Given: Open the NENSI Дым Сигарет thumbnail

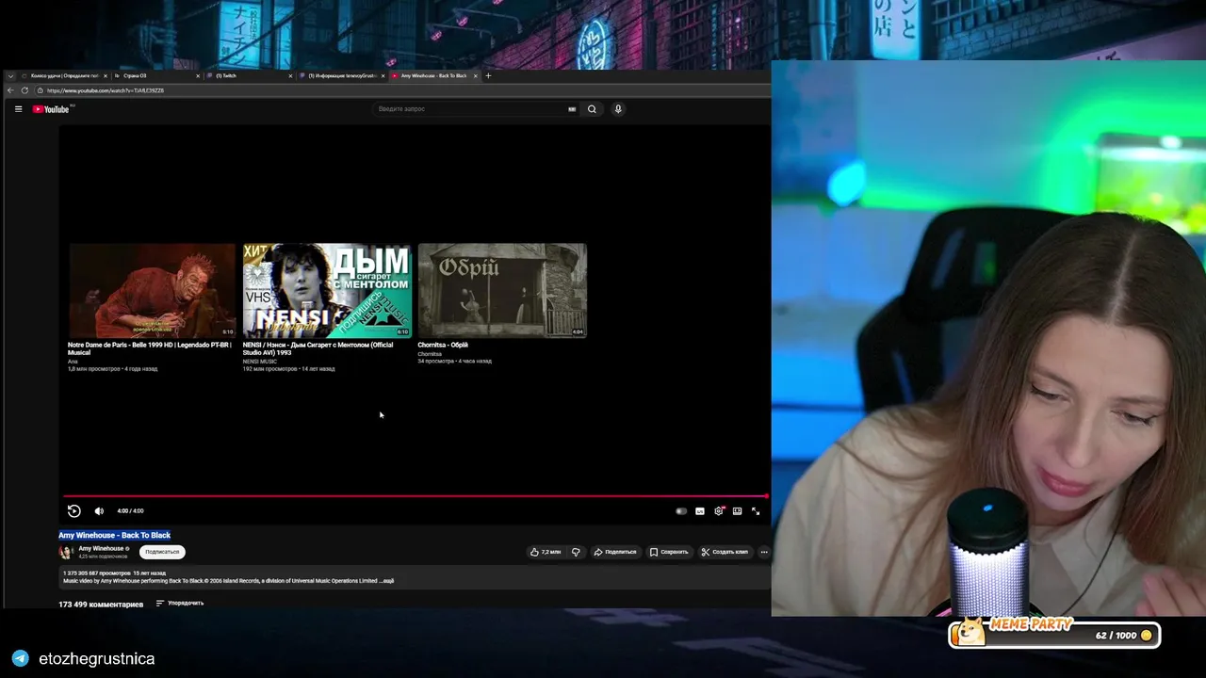Looking at the screenshot, I should [x=327, y=291].
